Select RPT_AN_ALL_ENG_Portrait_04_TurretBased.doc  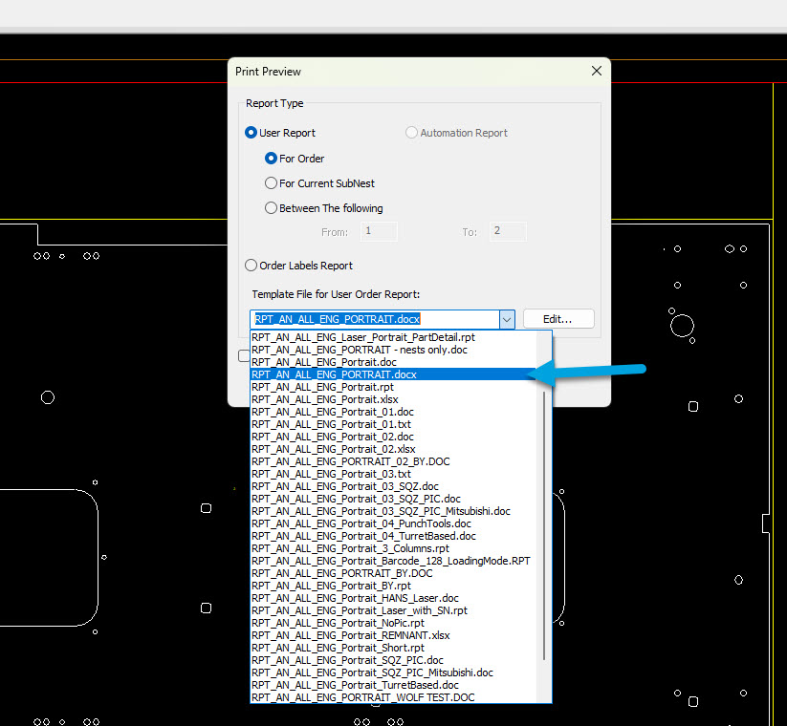click(394, 536)
